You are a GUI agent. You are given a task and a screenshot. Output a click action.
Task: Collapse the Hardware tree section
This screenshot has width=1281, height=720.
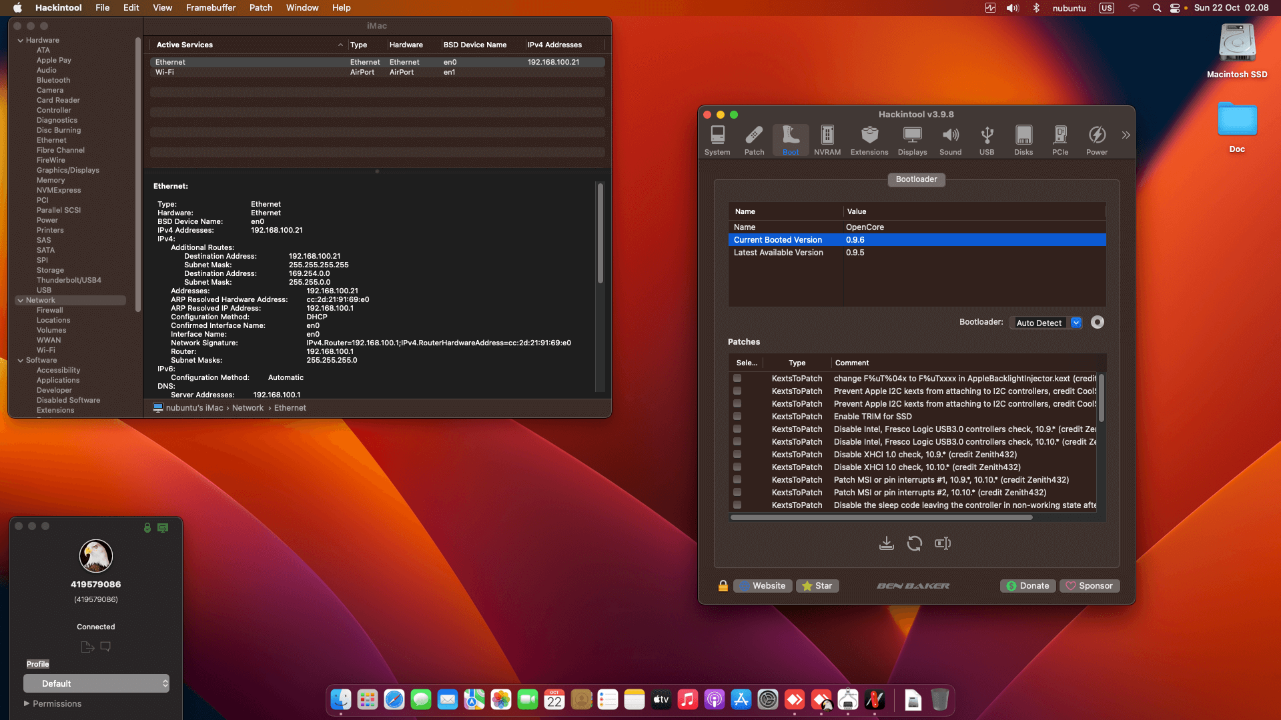20,40
